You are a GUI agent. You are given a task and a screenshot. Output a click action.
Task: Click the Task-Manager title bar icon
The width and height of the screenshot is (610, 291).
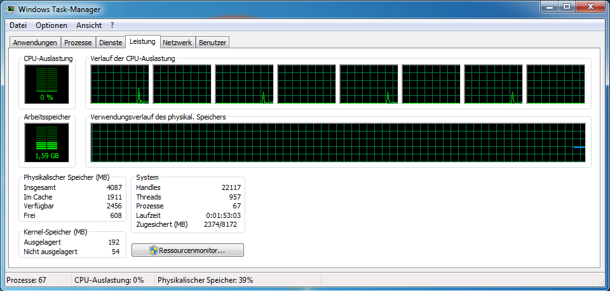pyautogui.click(x=10, y=9)
